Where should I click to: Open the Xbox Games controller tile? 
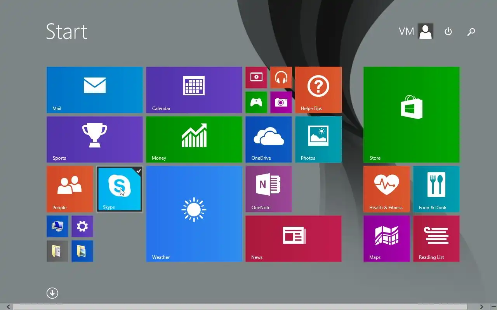point(256,102)
